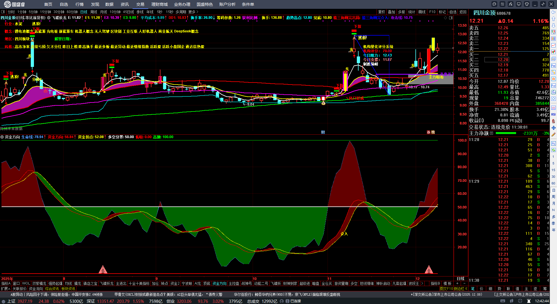Click the Guosheng logo at top left

(15, 4)
